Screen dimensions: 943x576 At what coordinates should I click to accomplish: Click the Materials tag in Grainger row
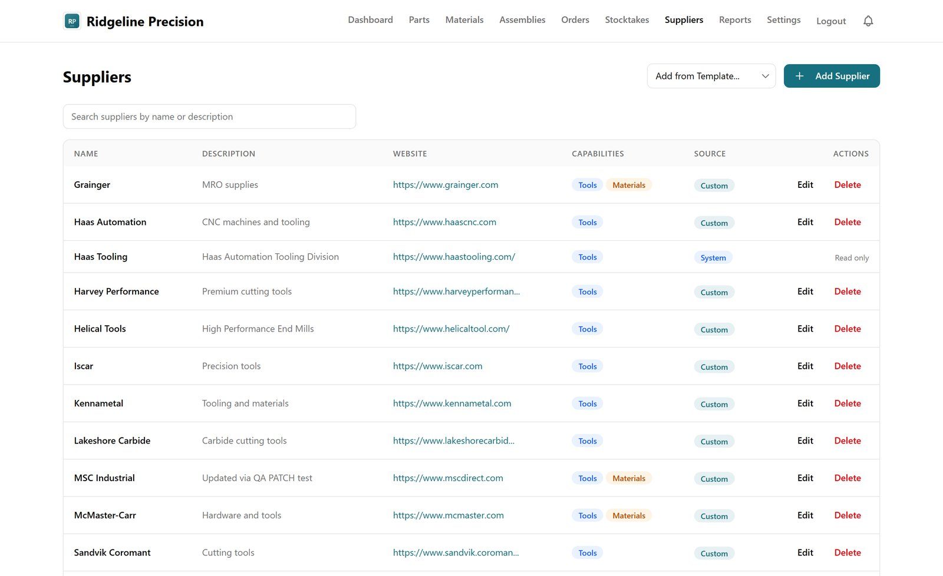(x=629, y=185)
